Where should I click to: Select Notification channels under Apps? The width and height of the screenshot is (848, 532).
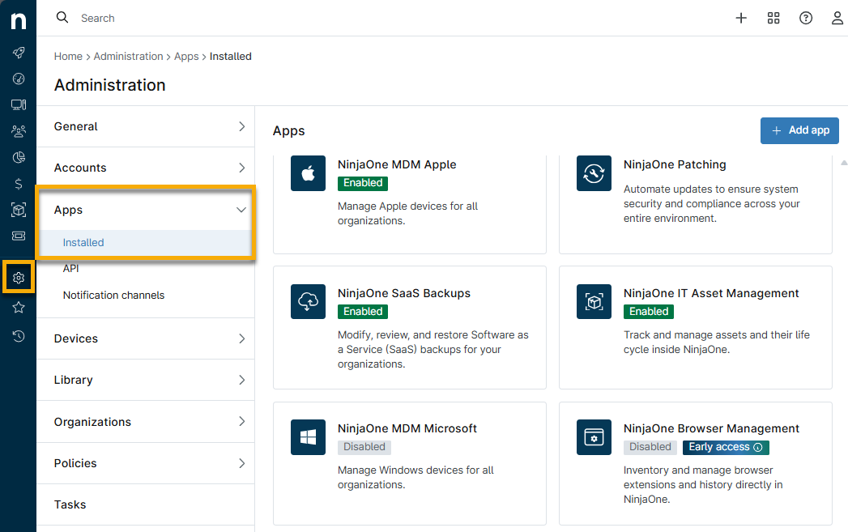click(113, 296)
